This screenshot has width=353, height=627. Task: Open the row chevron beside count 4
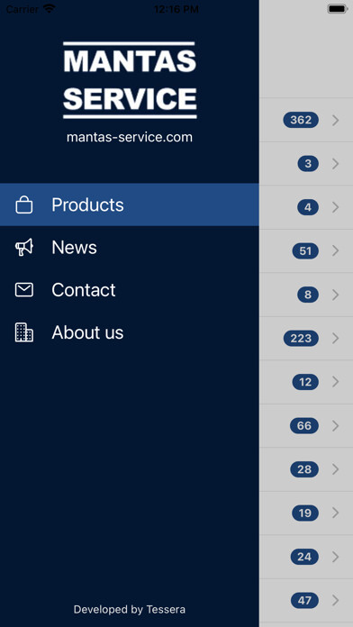335,207
